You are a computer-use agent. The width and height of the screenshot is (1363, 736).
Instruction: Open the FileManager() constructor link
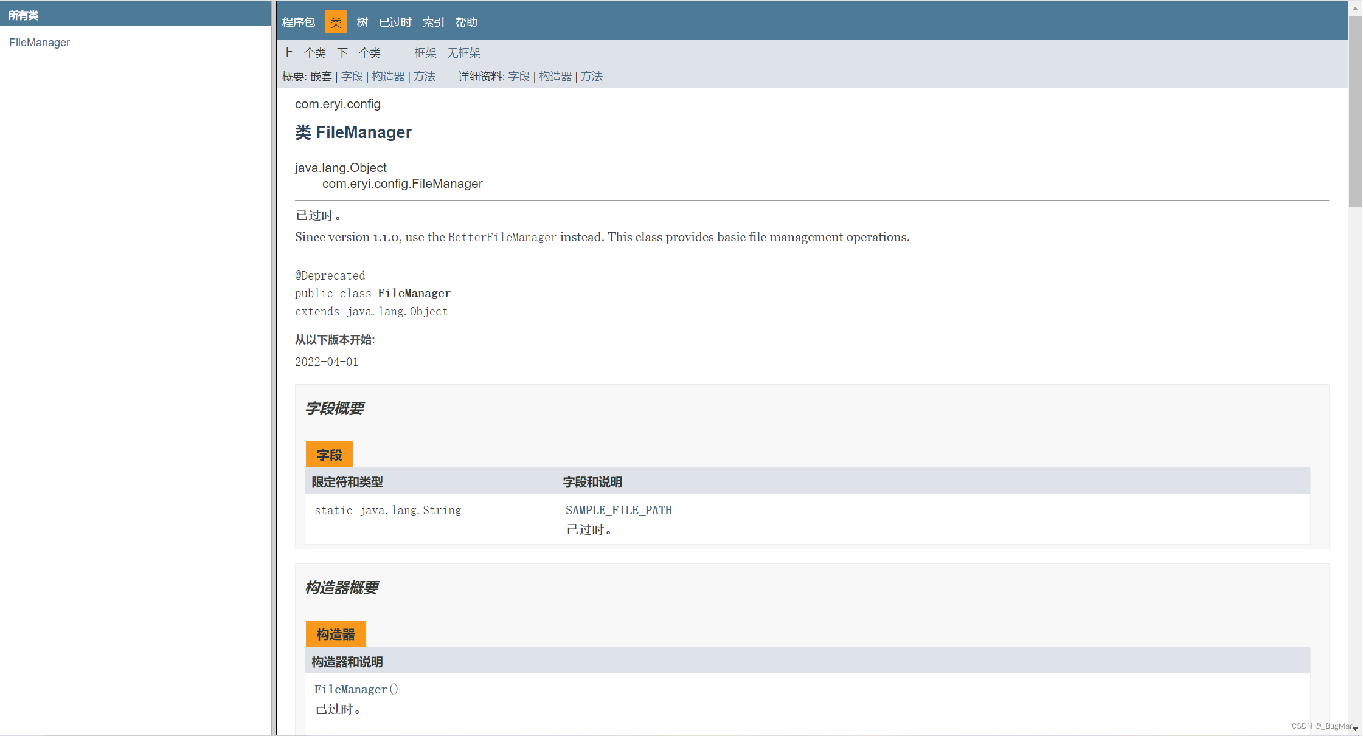click(x=351, y=689)
